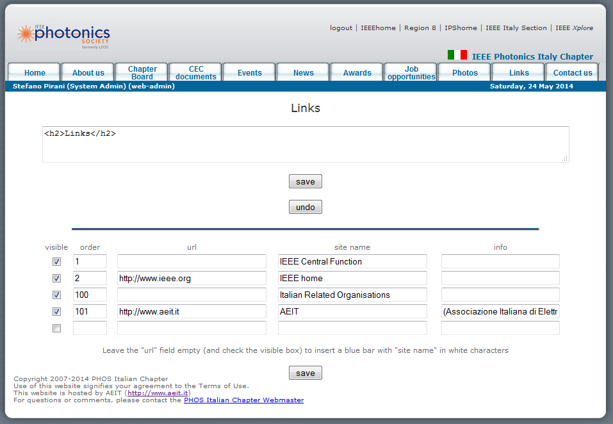Grab the textarea resize handle
613x424 pixels.
[564, 158]
